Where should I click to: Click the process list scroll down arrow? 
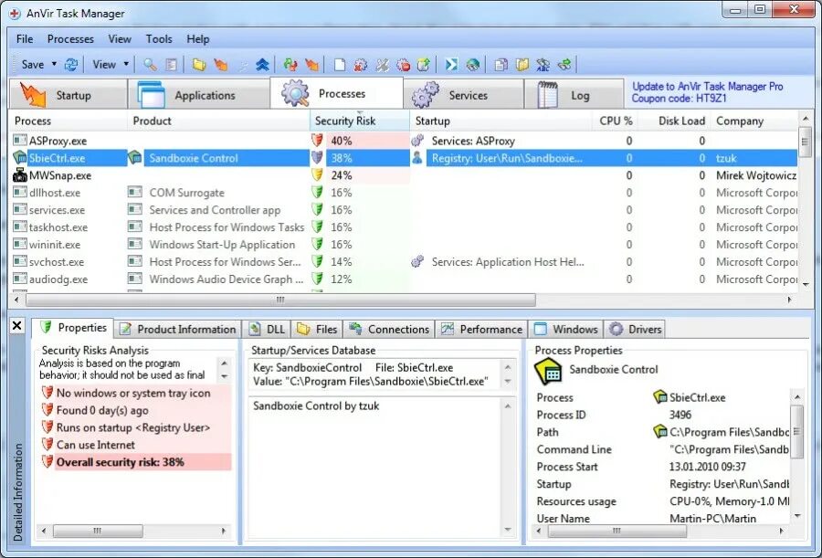[806, 284]
